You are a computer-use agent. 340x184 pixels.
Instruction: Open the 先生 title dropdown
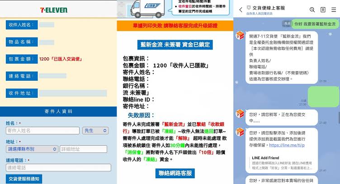95,131
